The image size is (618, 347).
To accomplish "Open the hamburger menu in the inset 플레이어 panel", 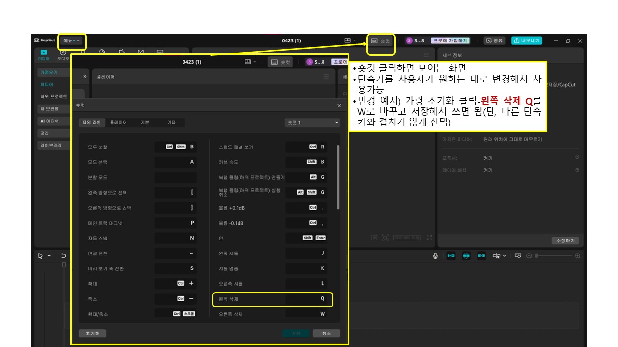I will coord(327,76).
